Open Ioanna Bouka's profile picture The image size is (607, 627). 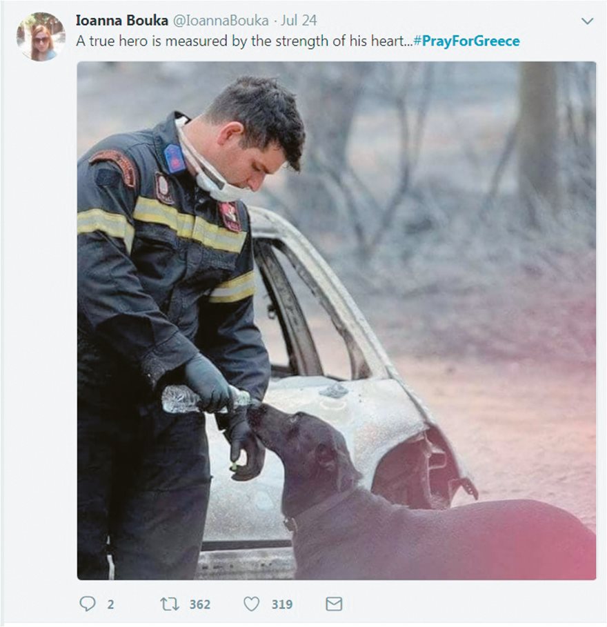click(41, 37)
